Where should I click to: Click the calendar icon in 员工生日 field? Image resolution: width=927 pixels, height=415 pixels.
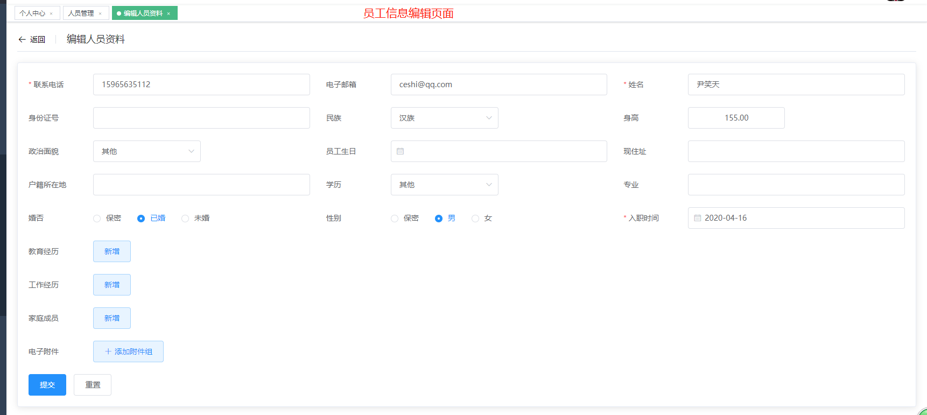400,151
